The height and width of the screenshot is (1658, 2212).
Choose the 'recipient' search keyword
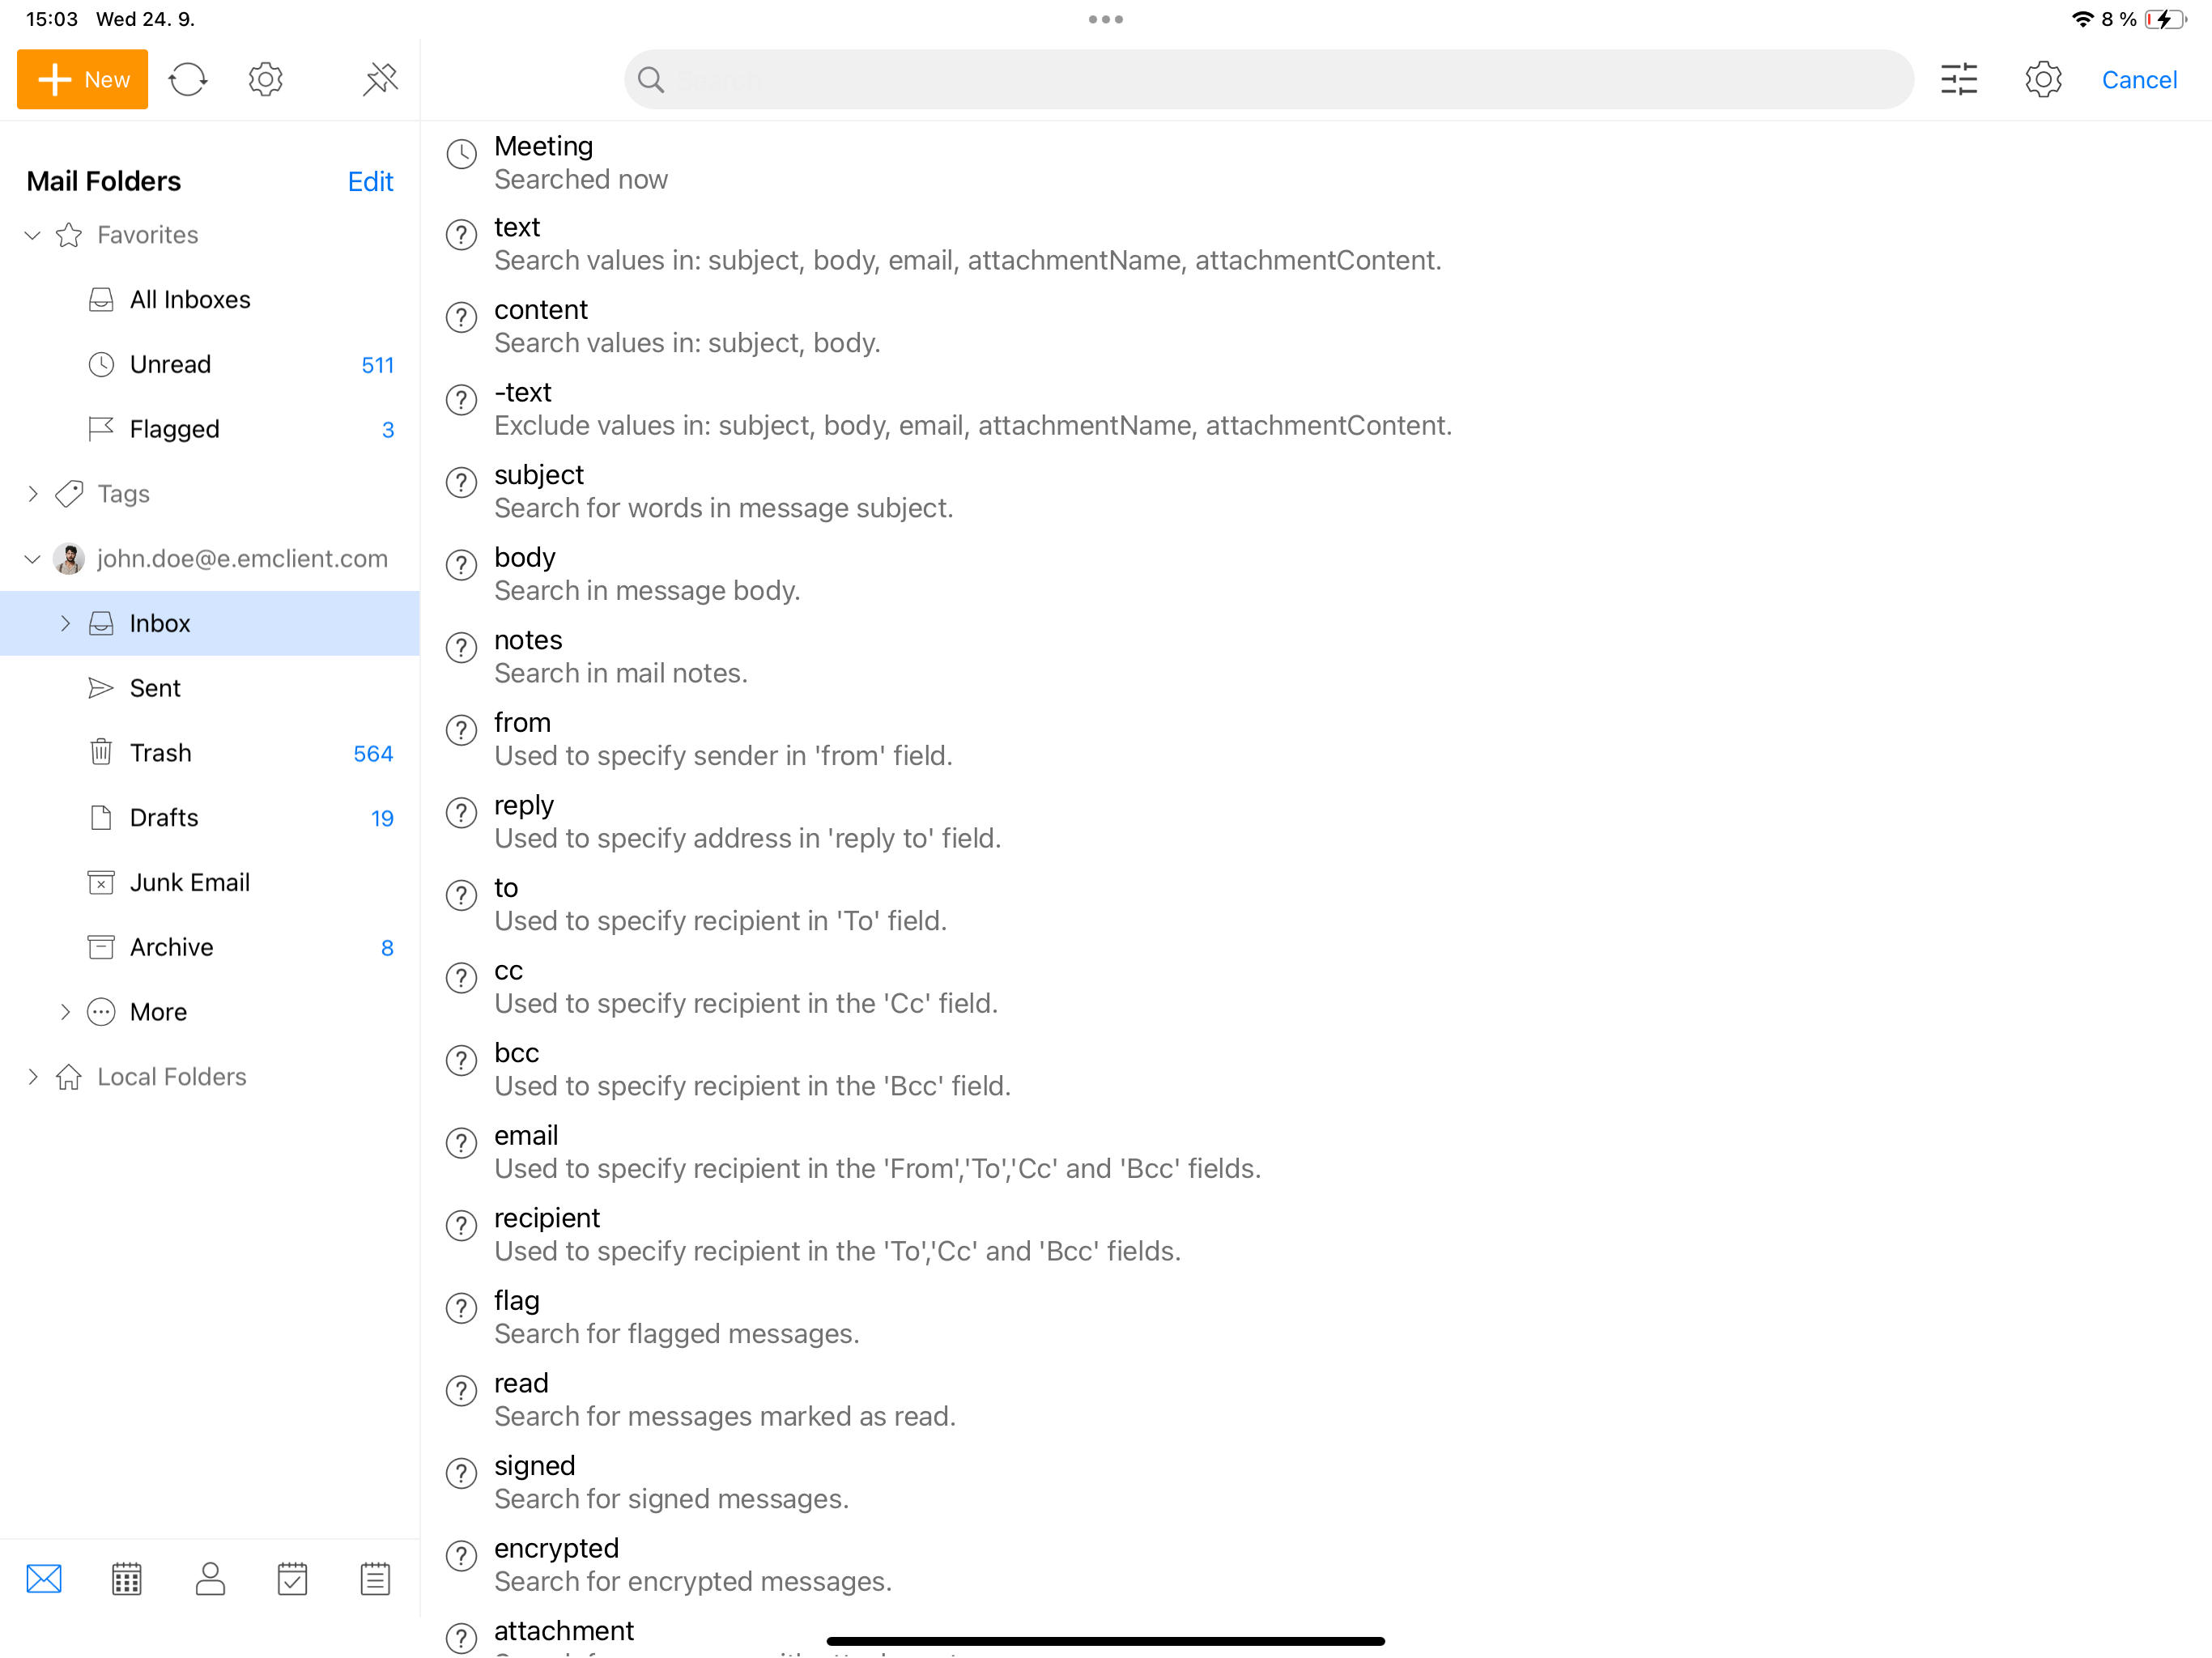coord(1316,1234)
